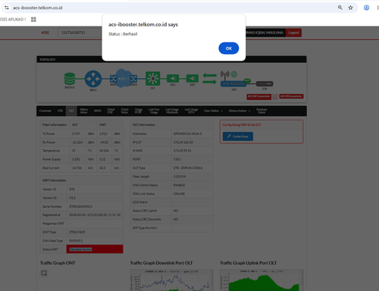The width and height of the screenshot is (379, 291).
Task: Click the Fiber Length value cell
Action: pyautogui.click(x=192, y=177)
